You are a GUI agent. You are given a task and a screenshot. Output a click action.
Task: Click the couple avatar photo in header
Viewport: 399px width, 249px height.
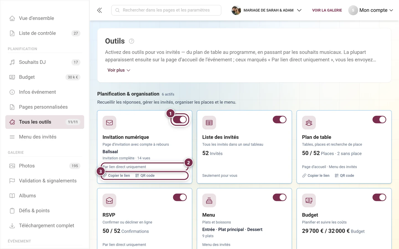pyautogui.click(x=236, y=10)
